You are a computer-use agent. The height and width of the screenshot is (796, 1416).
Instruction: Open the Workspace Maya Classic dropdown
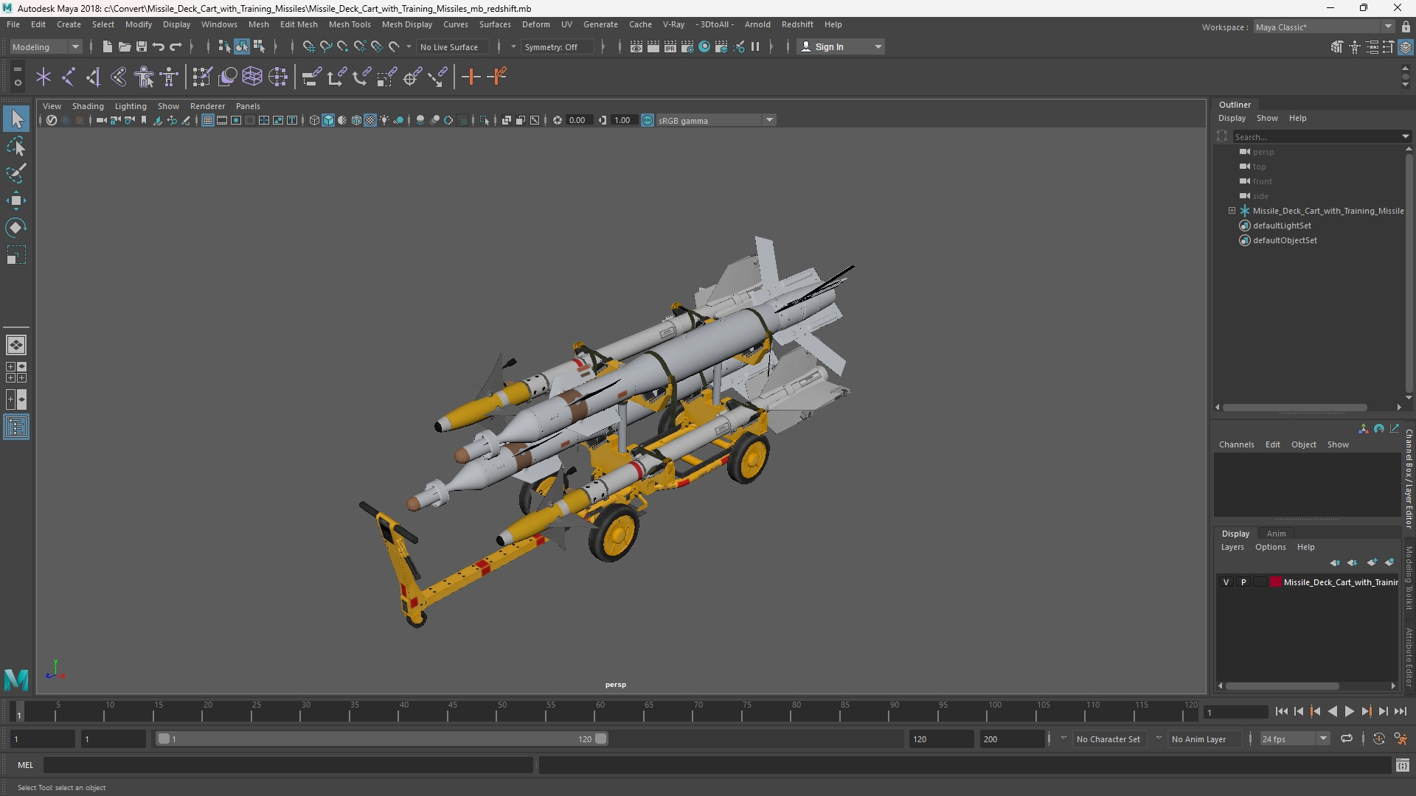coord(1323,27)
